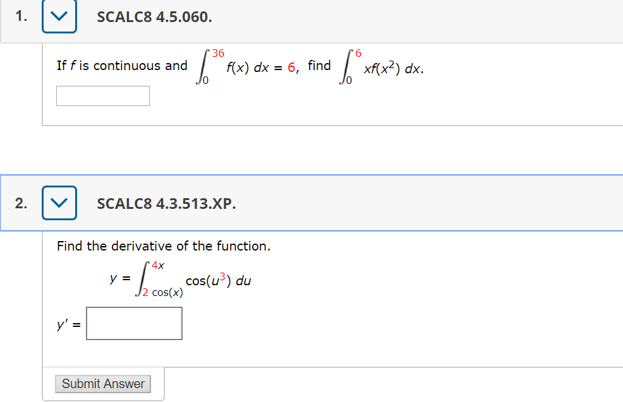Collapse the SCALC8 4.3.513.XP problem section

(x=59, y=203)
